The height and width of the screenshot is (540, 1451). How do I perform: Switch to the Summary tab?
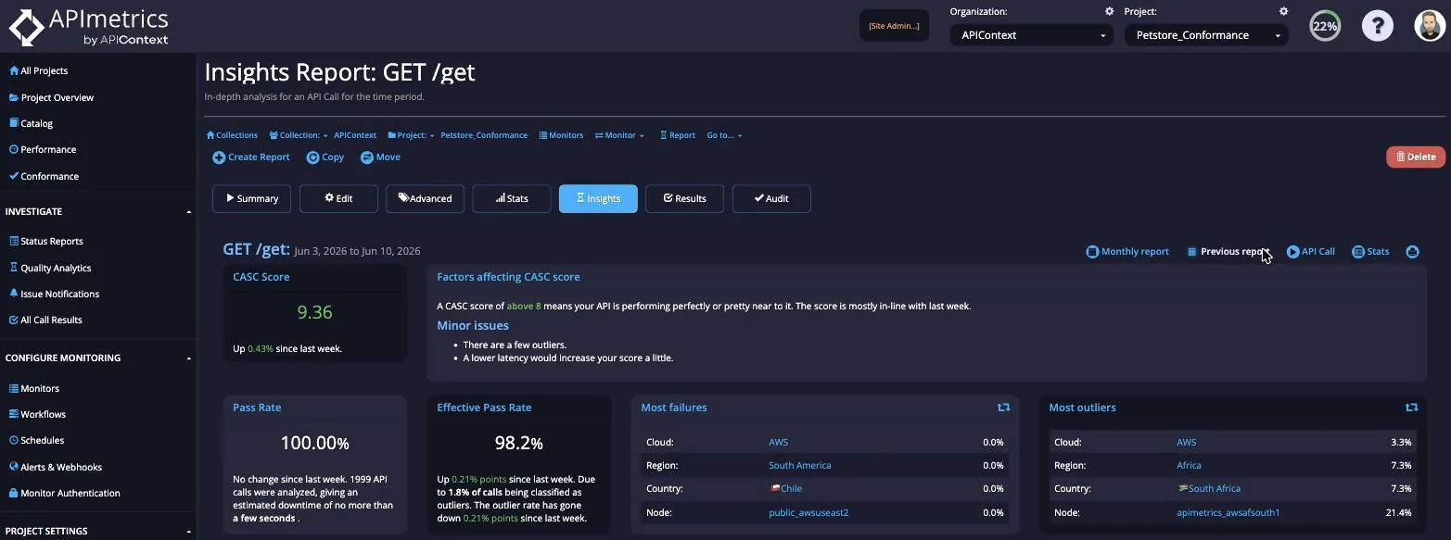(x=251, y=198)
